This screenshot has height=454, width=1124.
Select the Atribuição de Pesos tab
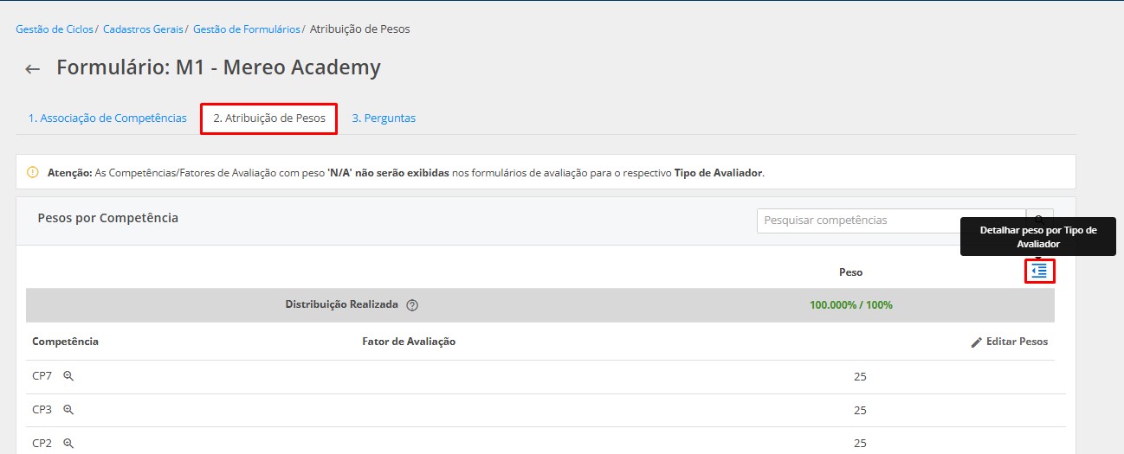click(268, 118)
